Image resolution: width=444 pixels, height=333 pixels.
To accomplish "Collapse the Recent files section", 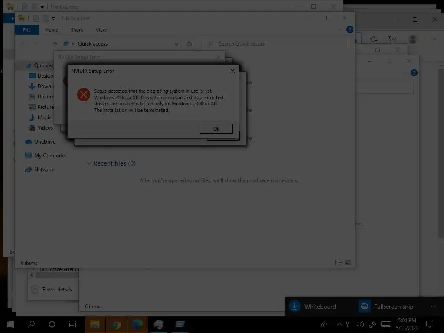I will pos(88,163).
